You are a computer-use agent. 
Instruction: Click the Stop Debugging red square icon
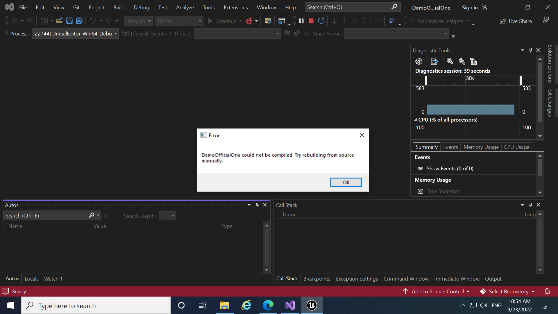coord(311,21)
